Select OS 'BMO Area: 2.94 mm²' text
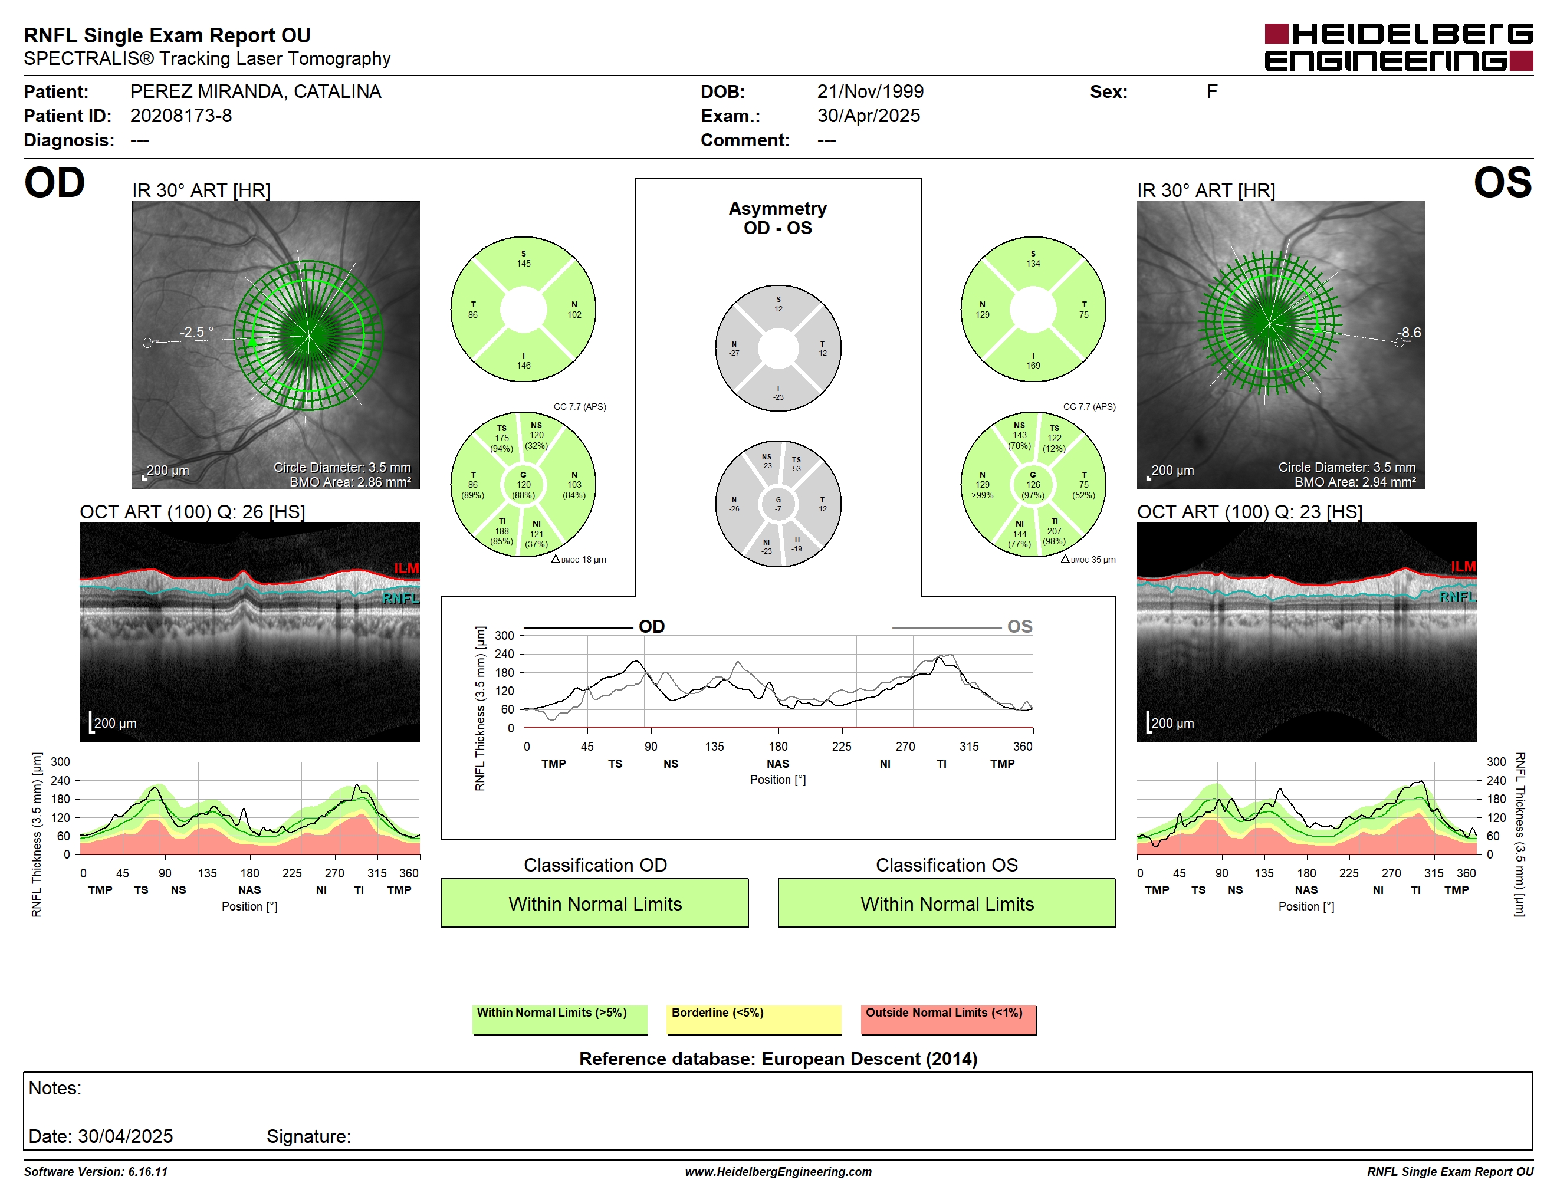Screen dimensions: 1557x1203 point(1355,482)
